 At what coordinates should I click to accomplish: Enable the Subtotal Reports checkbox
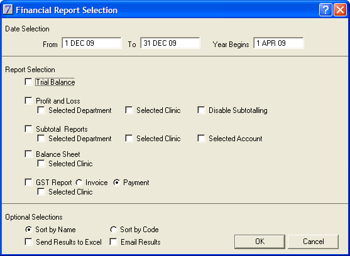click(28, 129)
